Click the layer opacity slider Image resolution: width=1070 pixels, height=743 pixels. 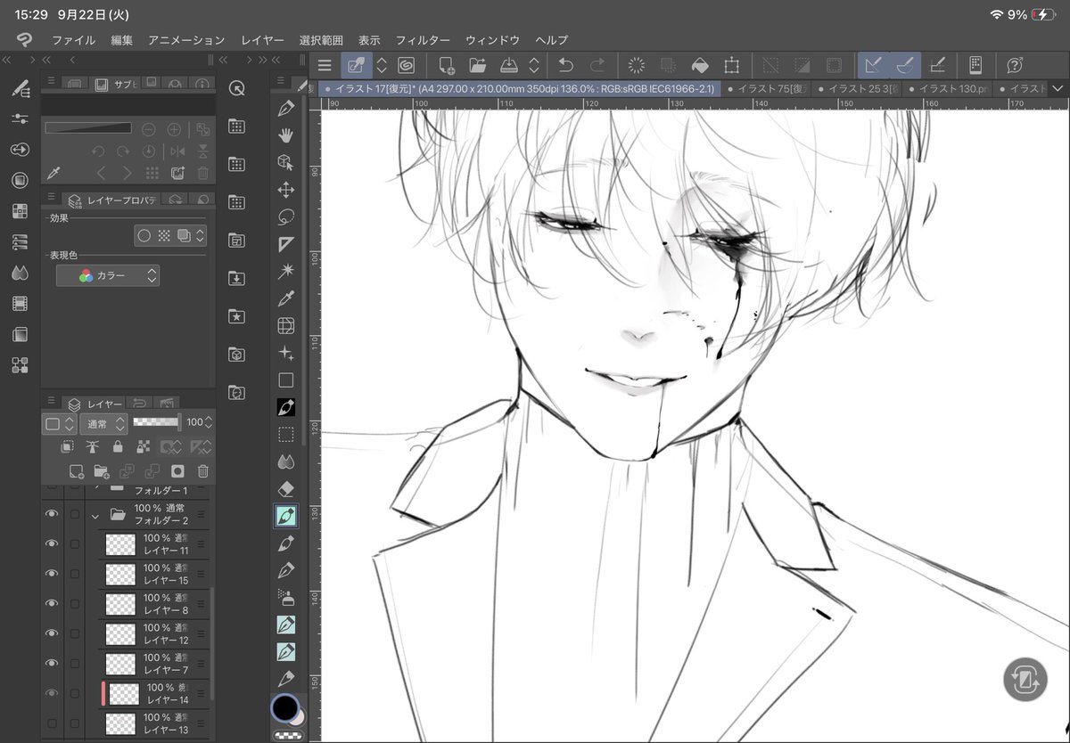pyautogui.click(x=157, y=422)
